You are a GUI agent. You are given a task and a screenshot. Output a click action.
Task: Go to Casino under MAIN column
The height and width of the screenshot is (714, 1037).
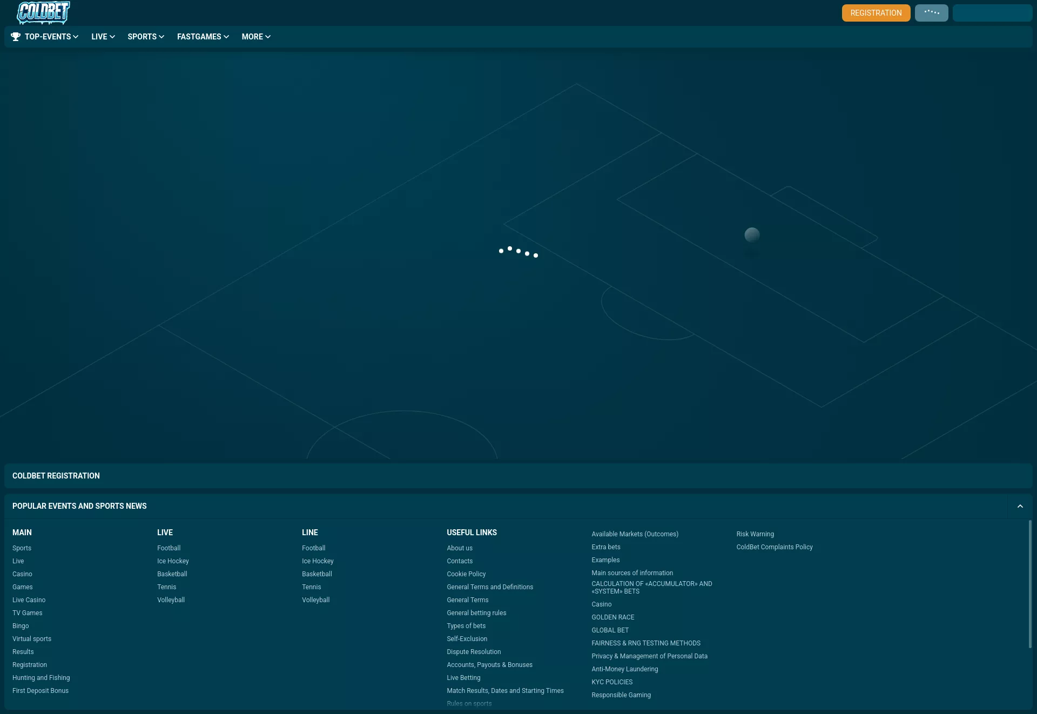point(22,574)
